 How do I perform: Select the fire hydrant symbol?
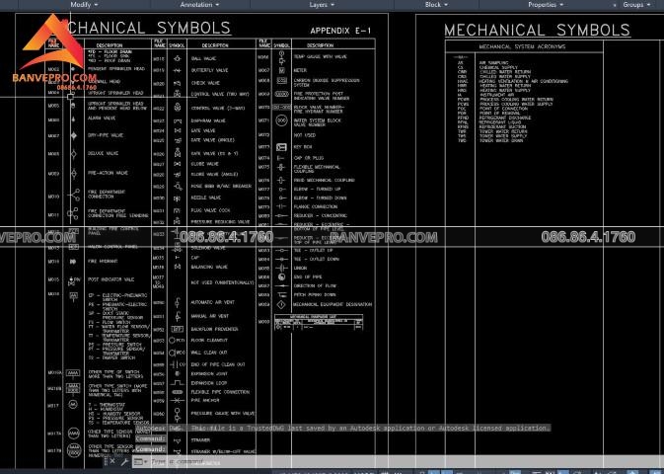(73, 262)
